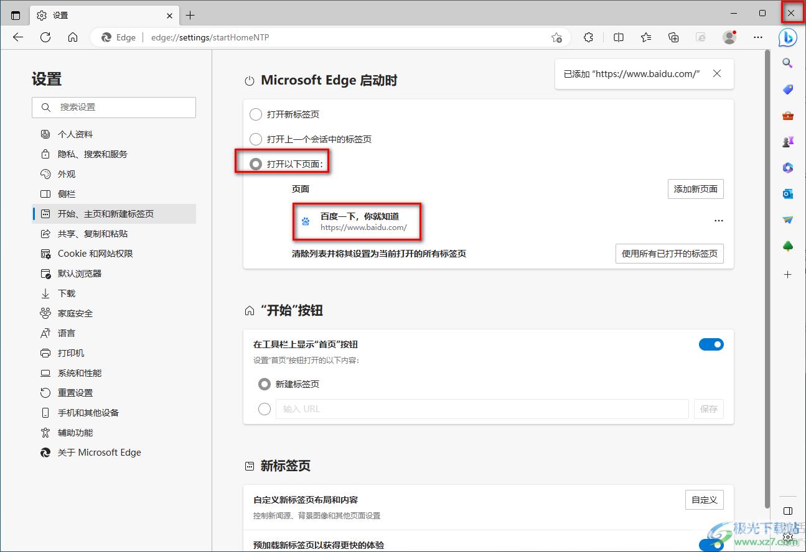Focus the 输入 URL field

[482, 409]
